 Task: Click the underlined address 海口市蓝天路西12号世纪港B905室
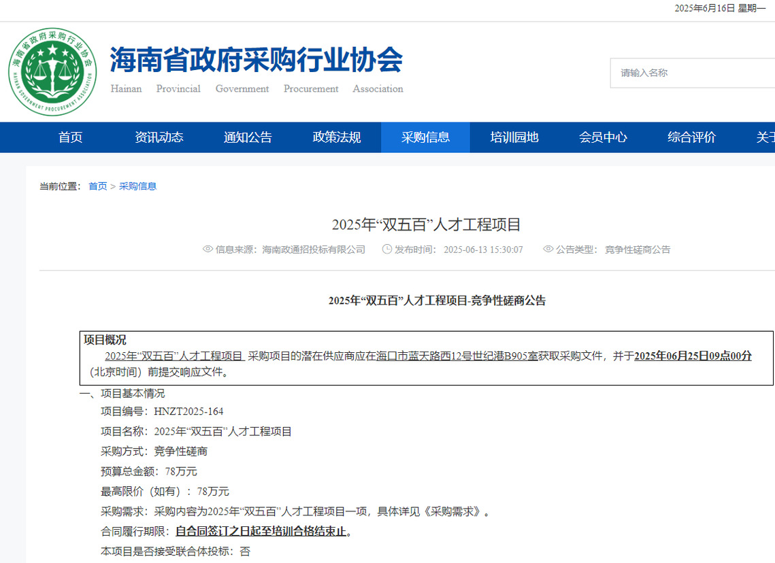457,356
